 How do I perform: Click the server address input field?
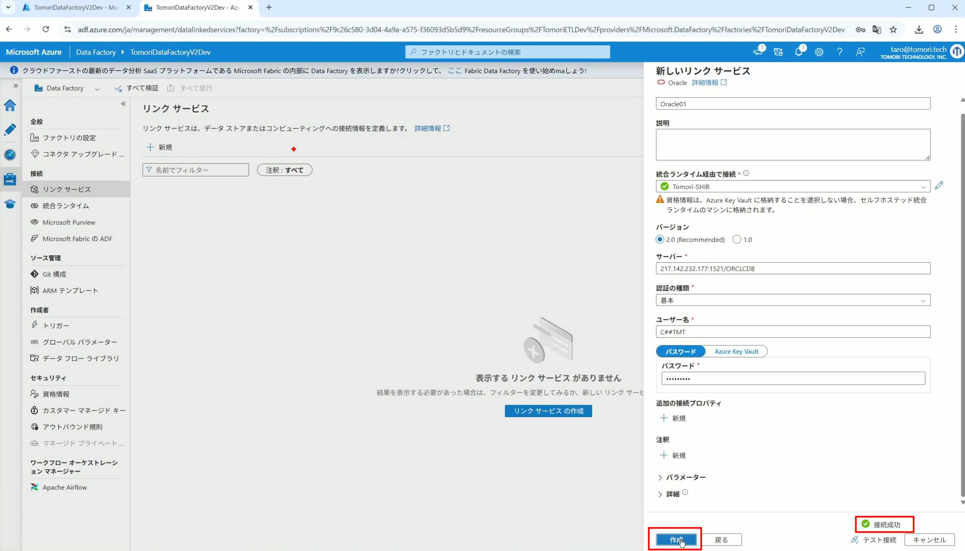pyautogui.click(x=793, y=269)
